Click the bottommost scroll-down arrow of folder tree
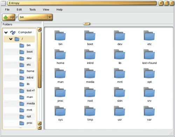Screen dimensions: 175x137 40,128
